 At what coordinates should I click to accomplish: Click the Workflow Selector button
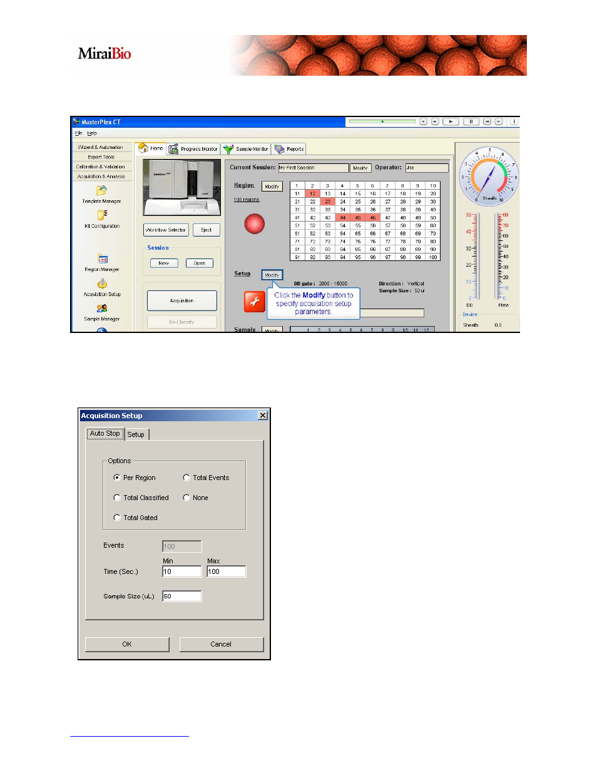click(x=166, y=230)
